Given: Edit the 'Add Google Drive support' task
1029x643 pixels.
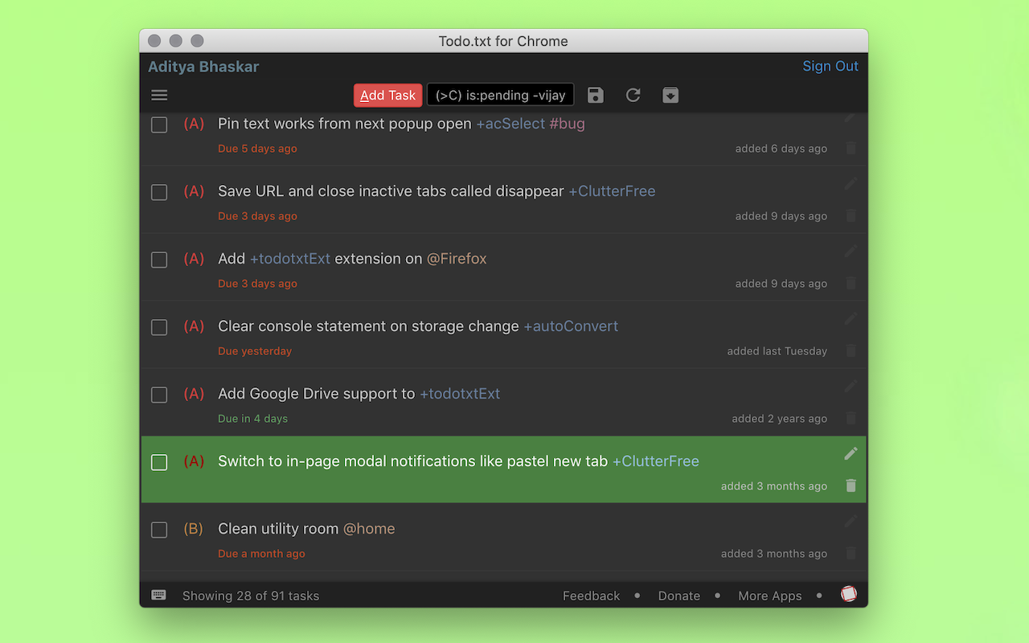Looking at the screenshot, I should [x=851, y=386].
